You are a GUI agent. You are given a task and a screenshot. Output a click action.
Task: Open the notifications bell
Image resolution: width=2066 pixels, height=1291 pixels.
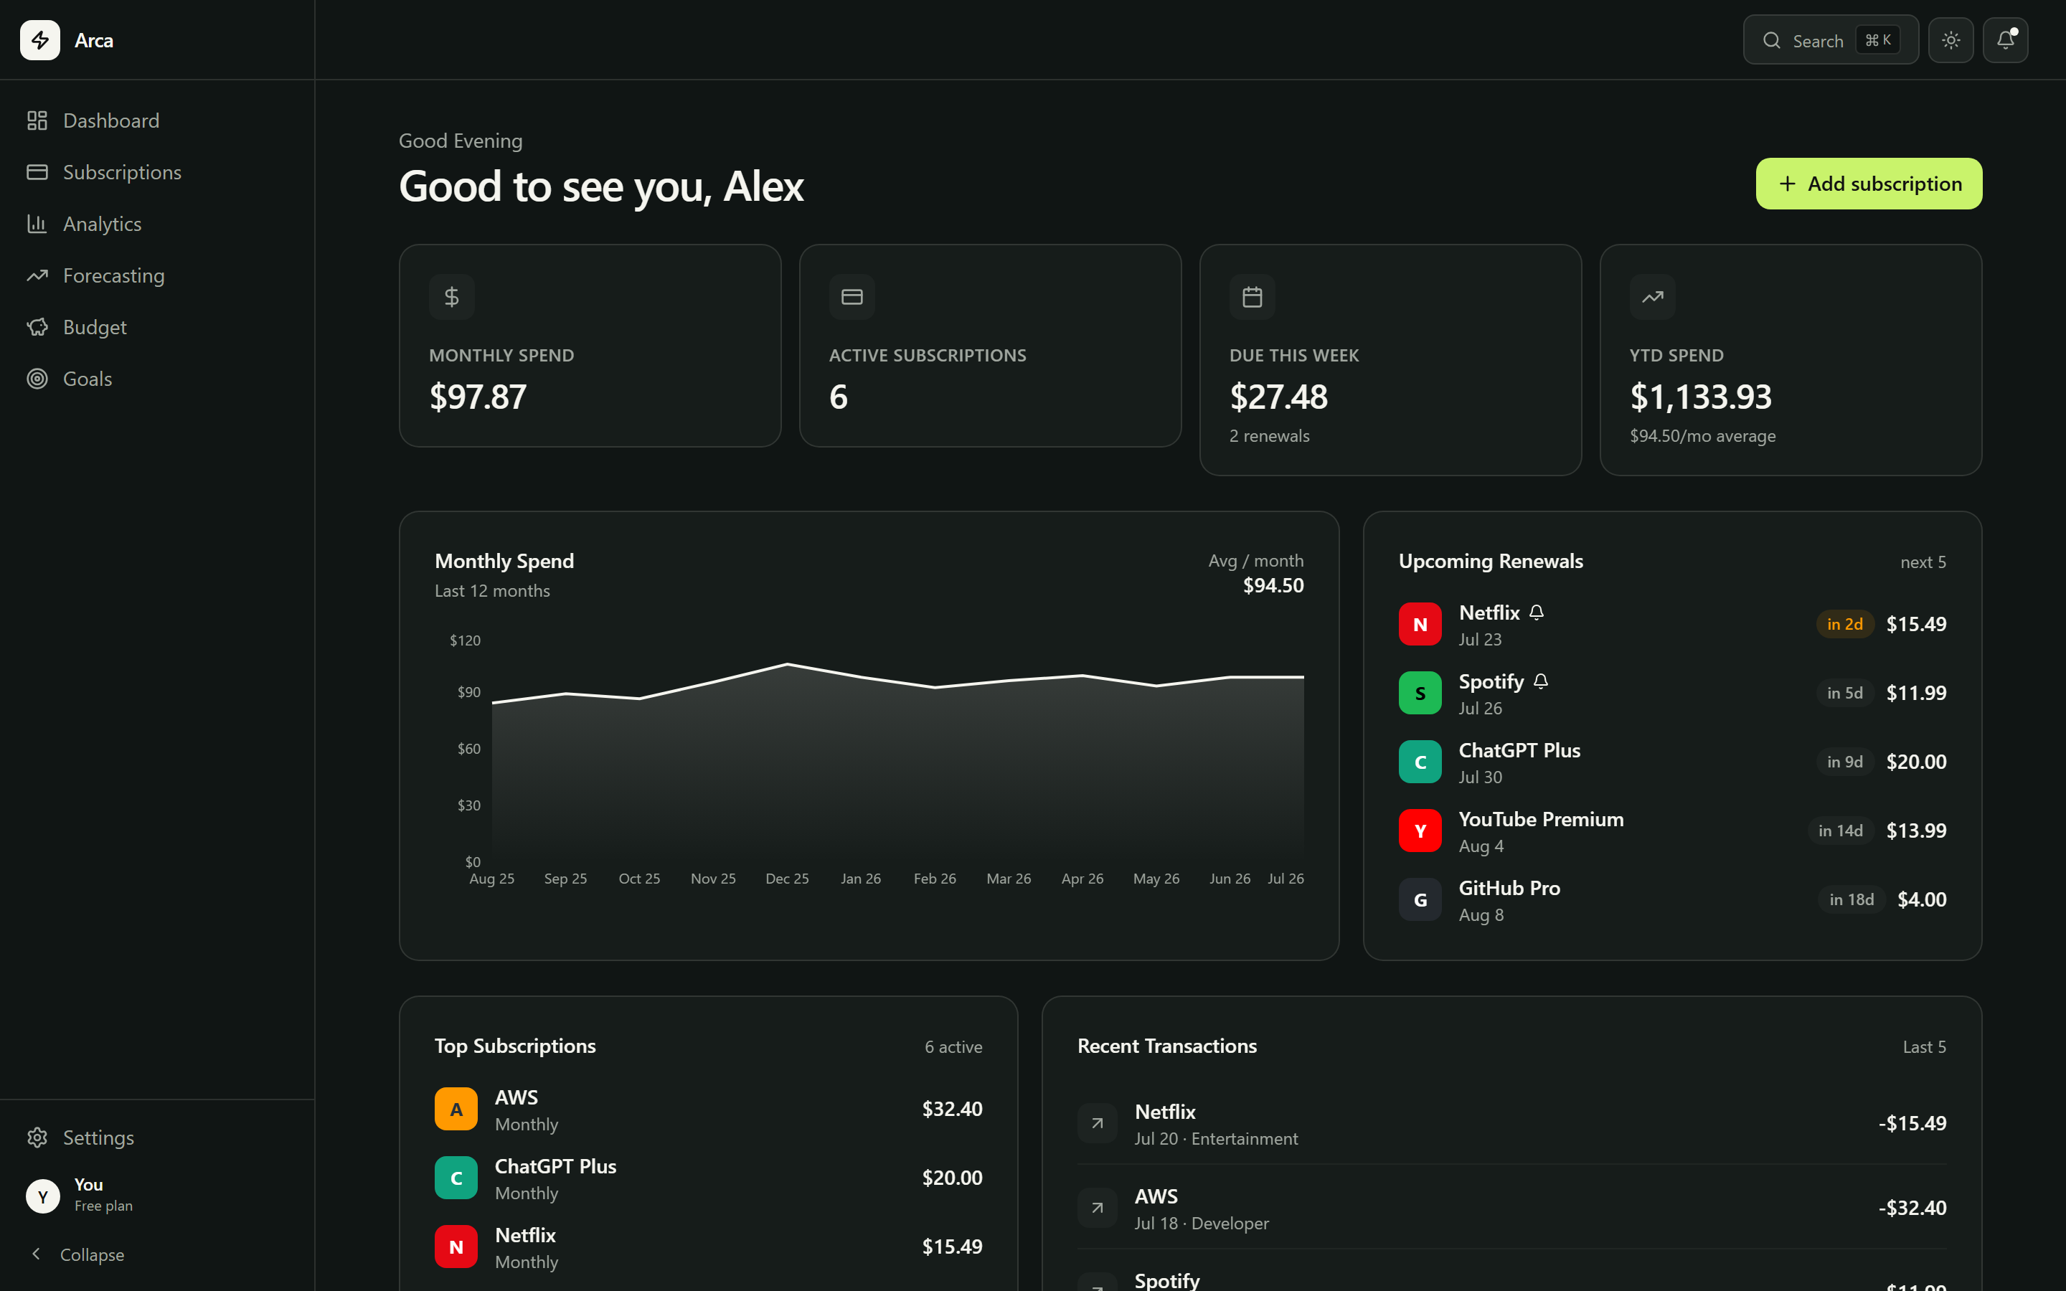2006,40
